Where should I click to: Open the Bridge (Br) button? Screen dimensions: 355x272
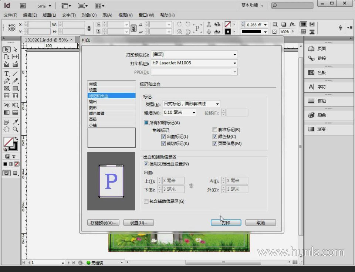pyautogui.click(x=23, y=6)
